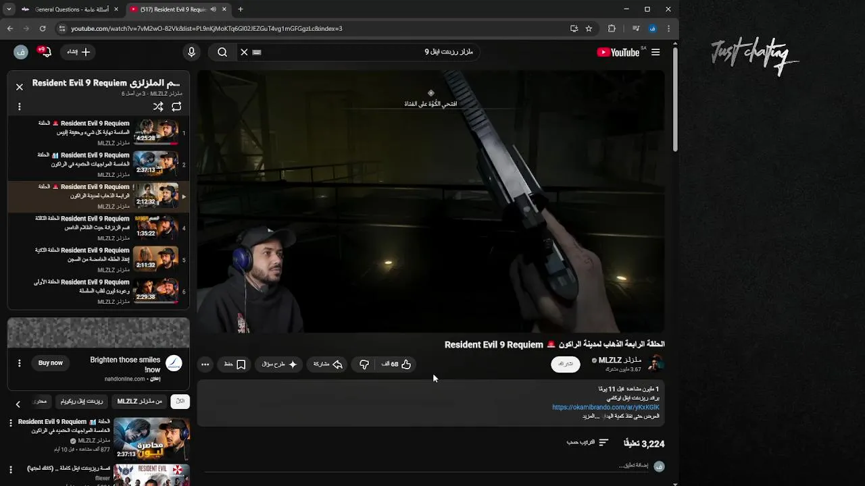The width and height of the screenshot is (865, 486).
Task: Open Chrome extensions puzzle icon
Action: coord(612,28)
